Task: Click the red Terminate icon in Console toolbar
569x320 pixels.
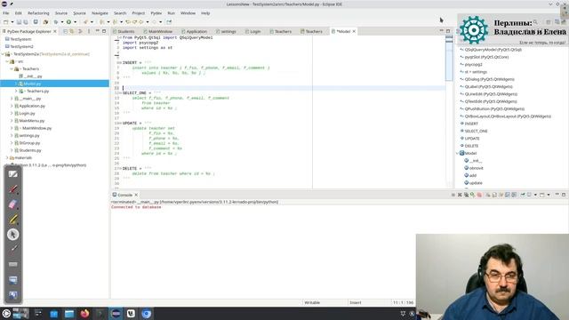Action: pos(479,196)
